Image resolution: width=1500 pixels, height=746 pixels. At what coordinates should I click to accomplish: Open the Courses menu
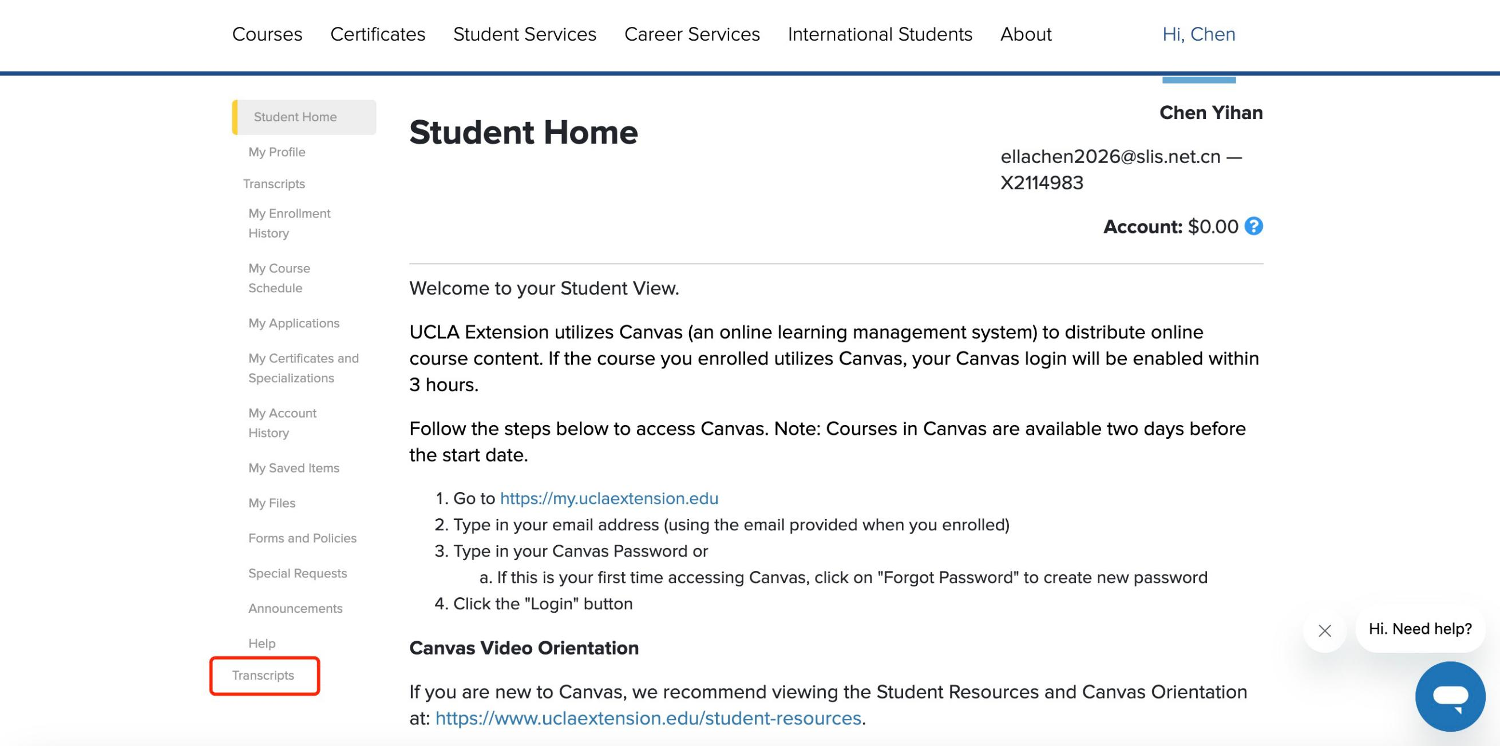267,34
